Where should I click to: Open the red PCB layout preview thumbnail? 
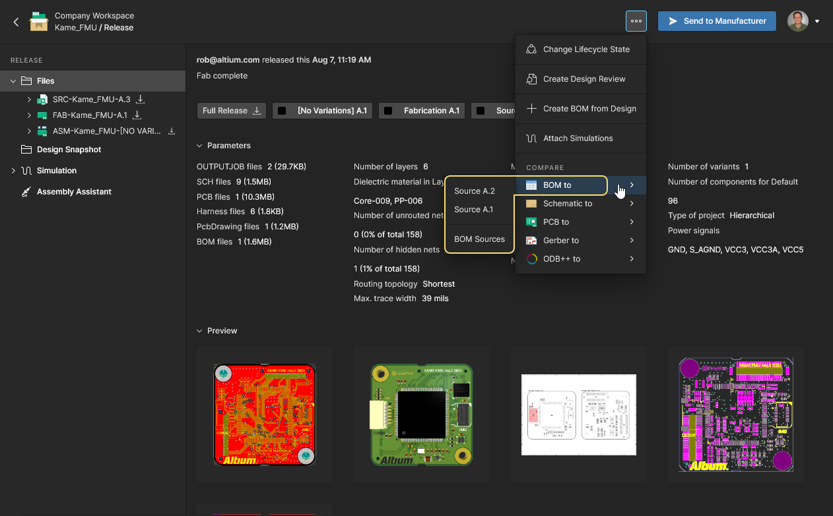[x=265, y=415]
